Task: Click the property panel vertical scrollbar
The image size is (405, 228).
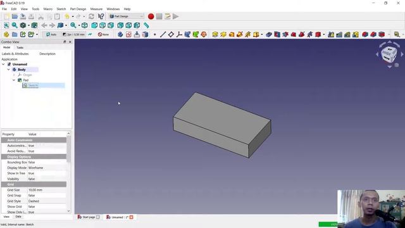Action: [69, 173]
